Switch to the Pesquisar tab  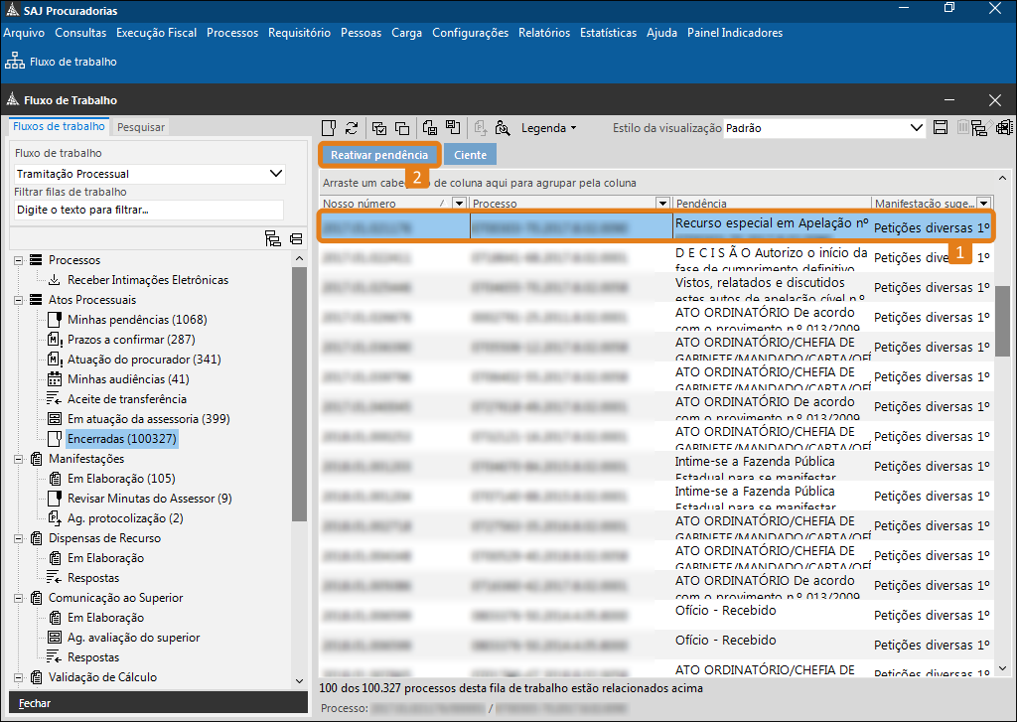[x=141, y=127]
